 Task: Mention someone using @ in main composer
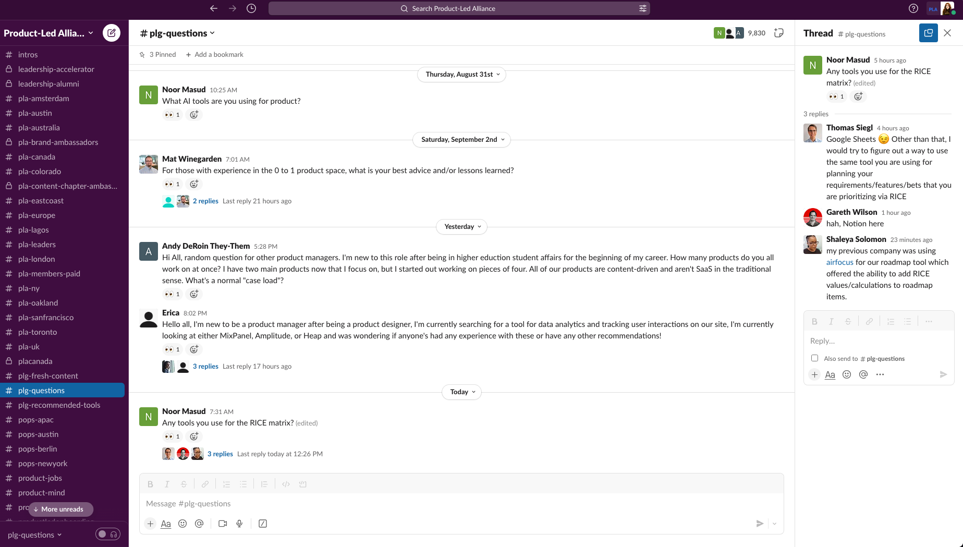click(x=199, y=524)
